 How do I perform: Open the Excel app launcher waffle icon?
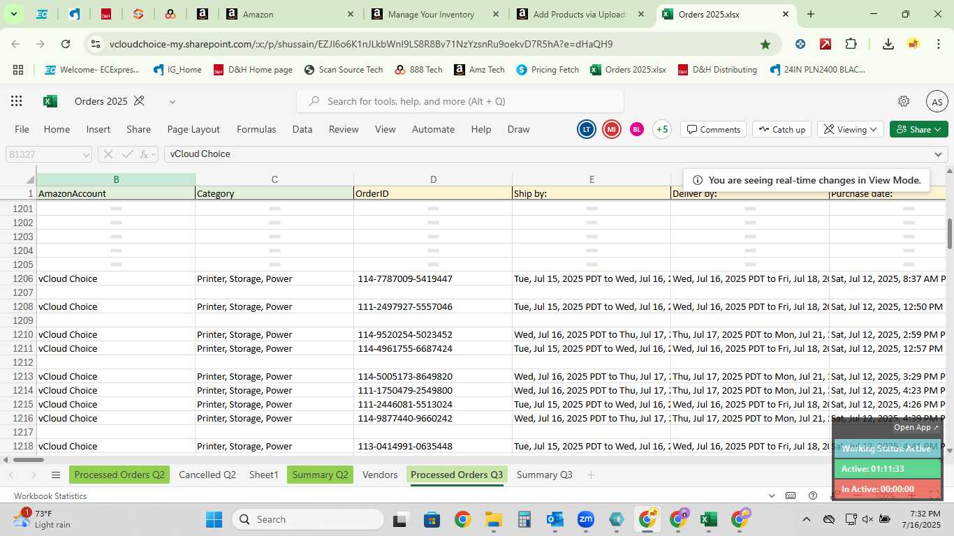17,101
